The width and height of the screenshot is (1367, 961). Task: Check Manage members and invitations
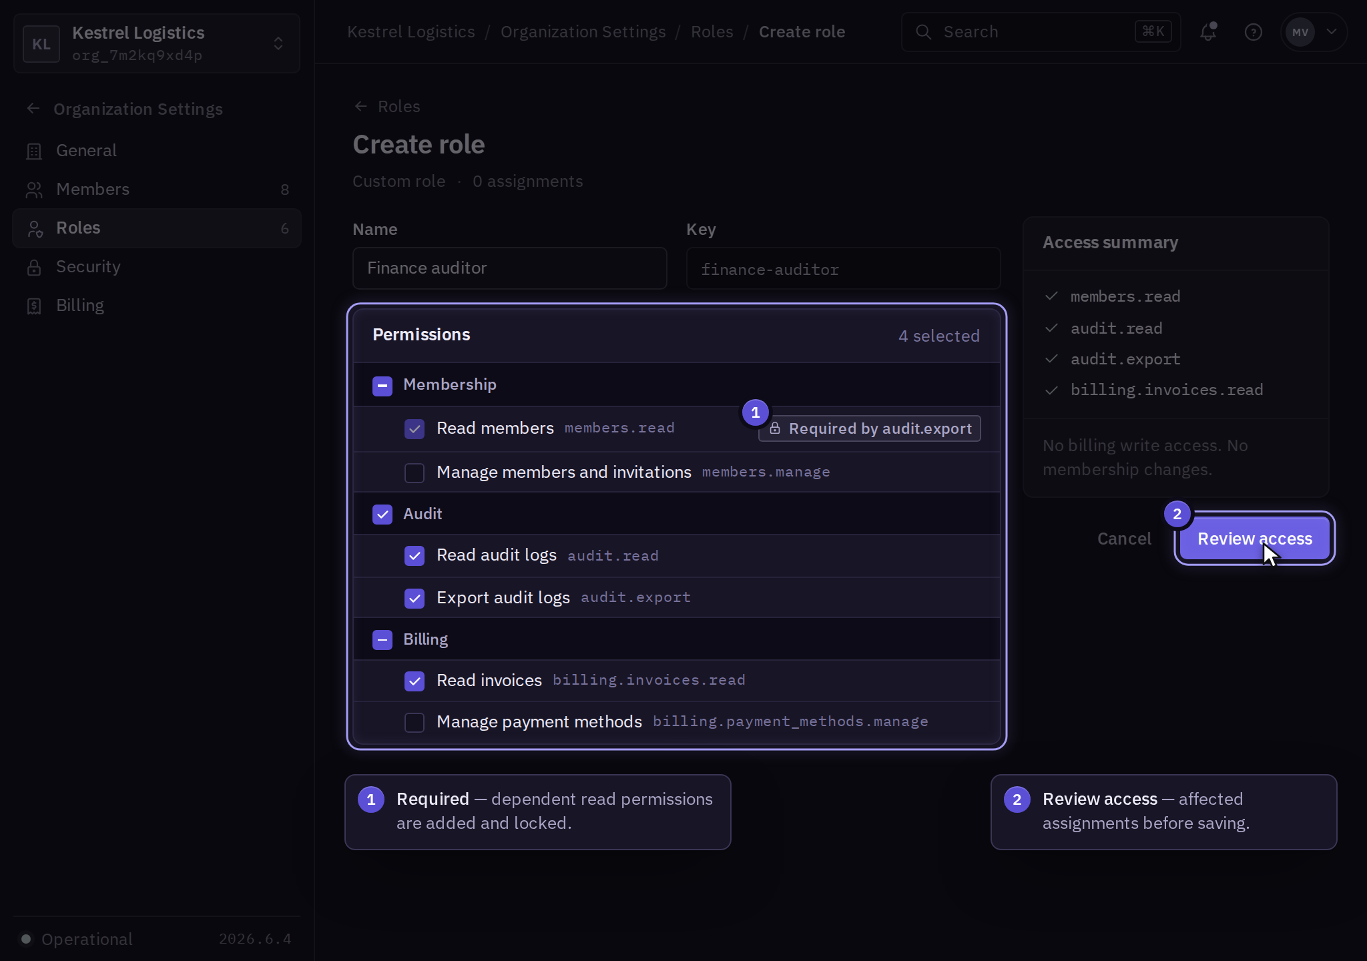(415, 472)
